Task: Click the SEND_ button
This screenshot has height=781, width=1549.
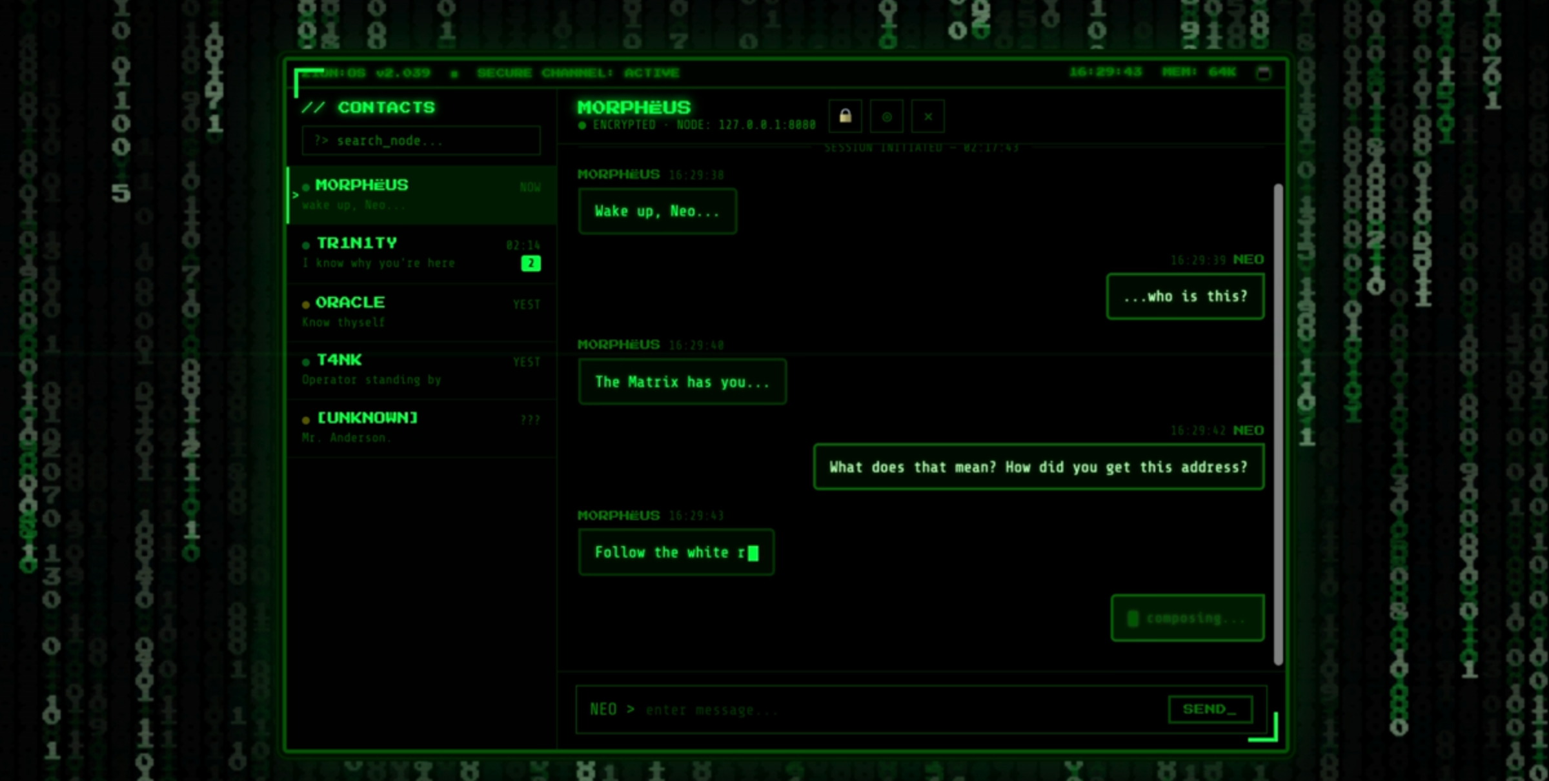Action: click(x=1210, y=709)
